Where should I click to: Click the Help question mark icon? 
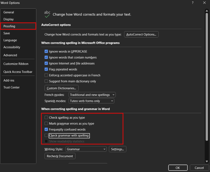[x=192, y=3]
